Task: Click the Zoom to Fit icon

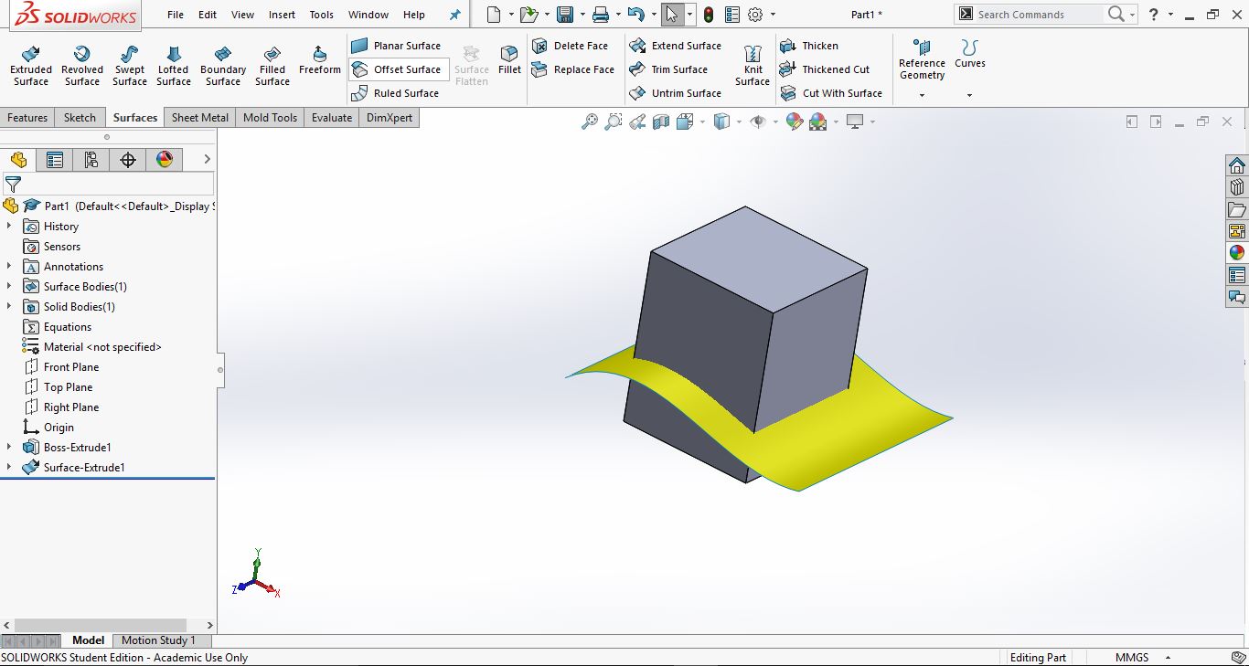Action: [590, 122]
